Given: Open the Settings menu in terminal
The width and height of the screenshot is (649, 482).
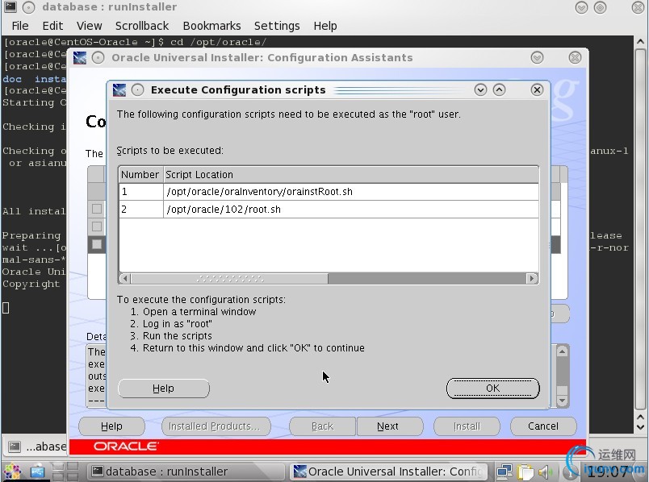Looking at the screenshot, I should pos(277,26).
